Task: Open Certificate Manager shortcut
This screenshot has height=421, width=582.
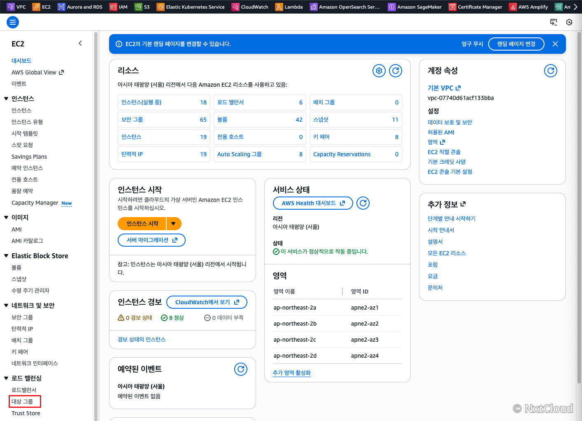Action: click(x=475, y=7)
